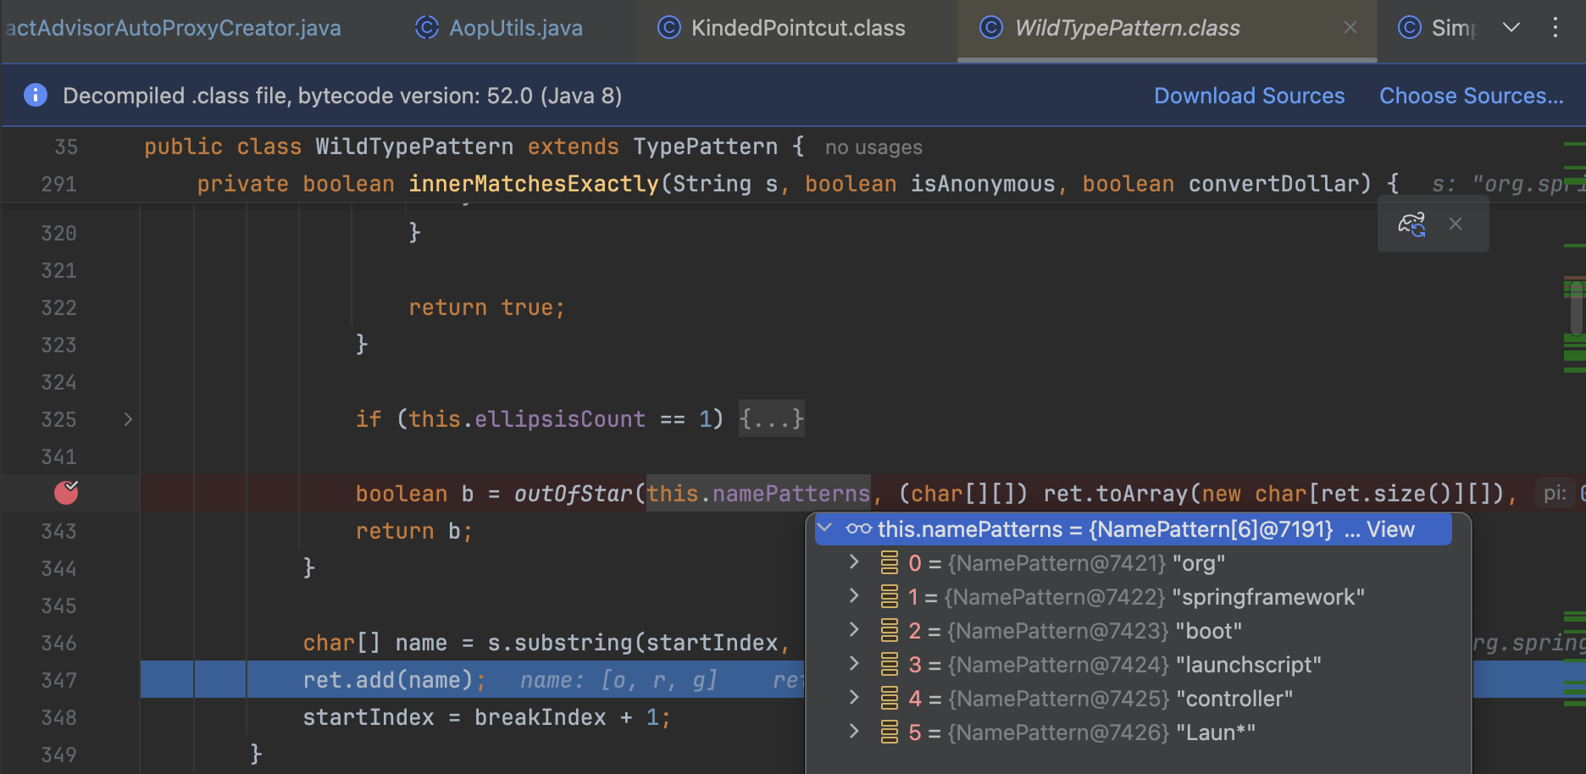Collapse the this.namePatterns node
The image size is (1586, 774).
pyautogui.click(x=825, y=528)
